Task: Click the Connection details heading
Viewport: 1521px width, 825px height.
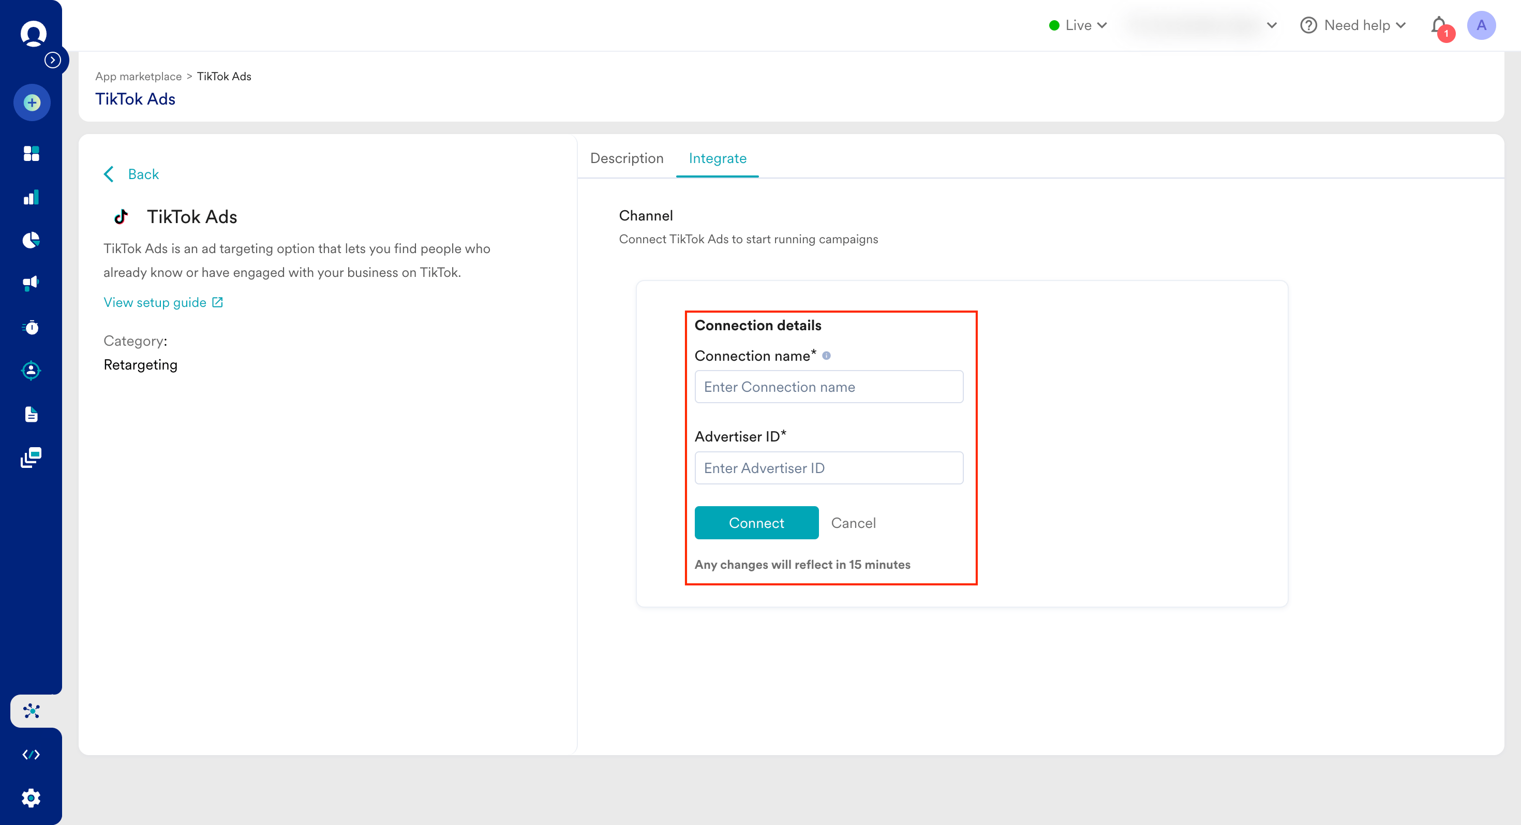Action: point(757,326)
